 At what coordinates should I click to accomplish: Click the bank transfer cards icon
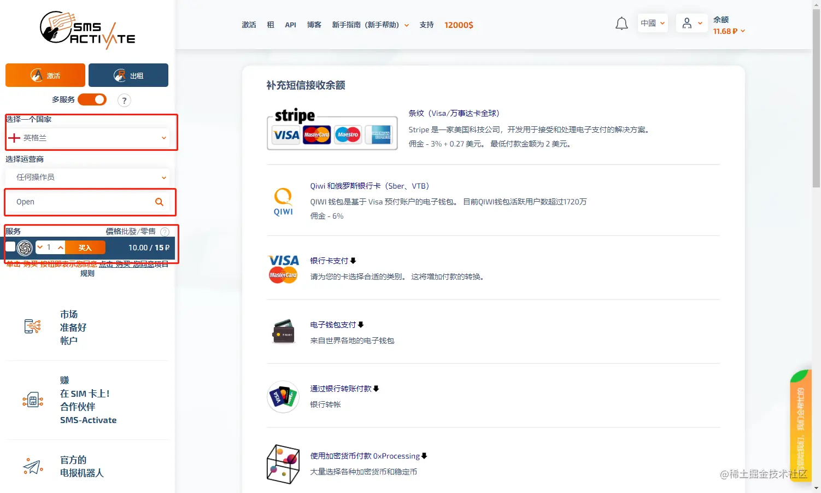(283, 397)
